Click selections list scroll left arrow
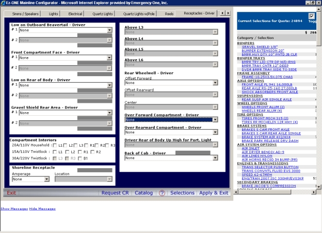This screenshot has width=322, height=233. [236, 192]
